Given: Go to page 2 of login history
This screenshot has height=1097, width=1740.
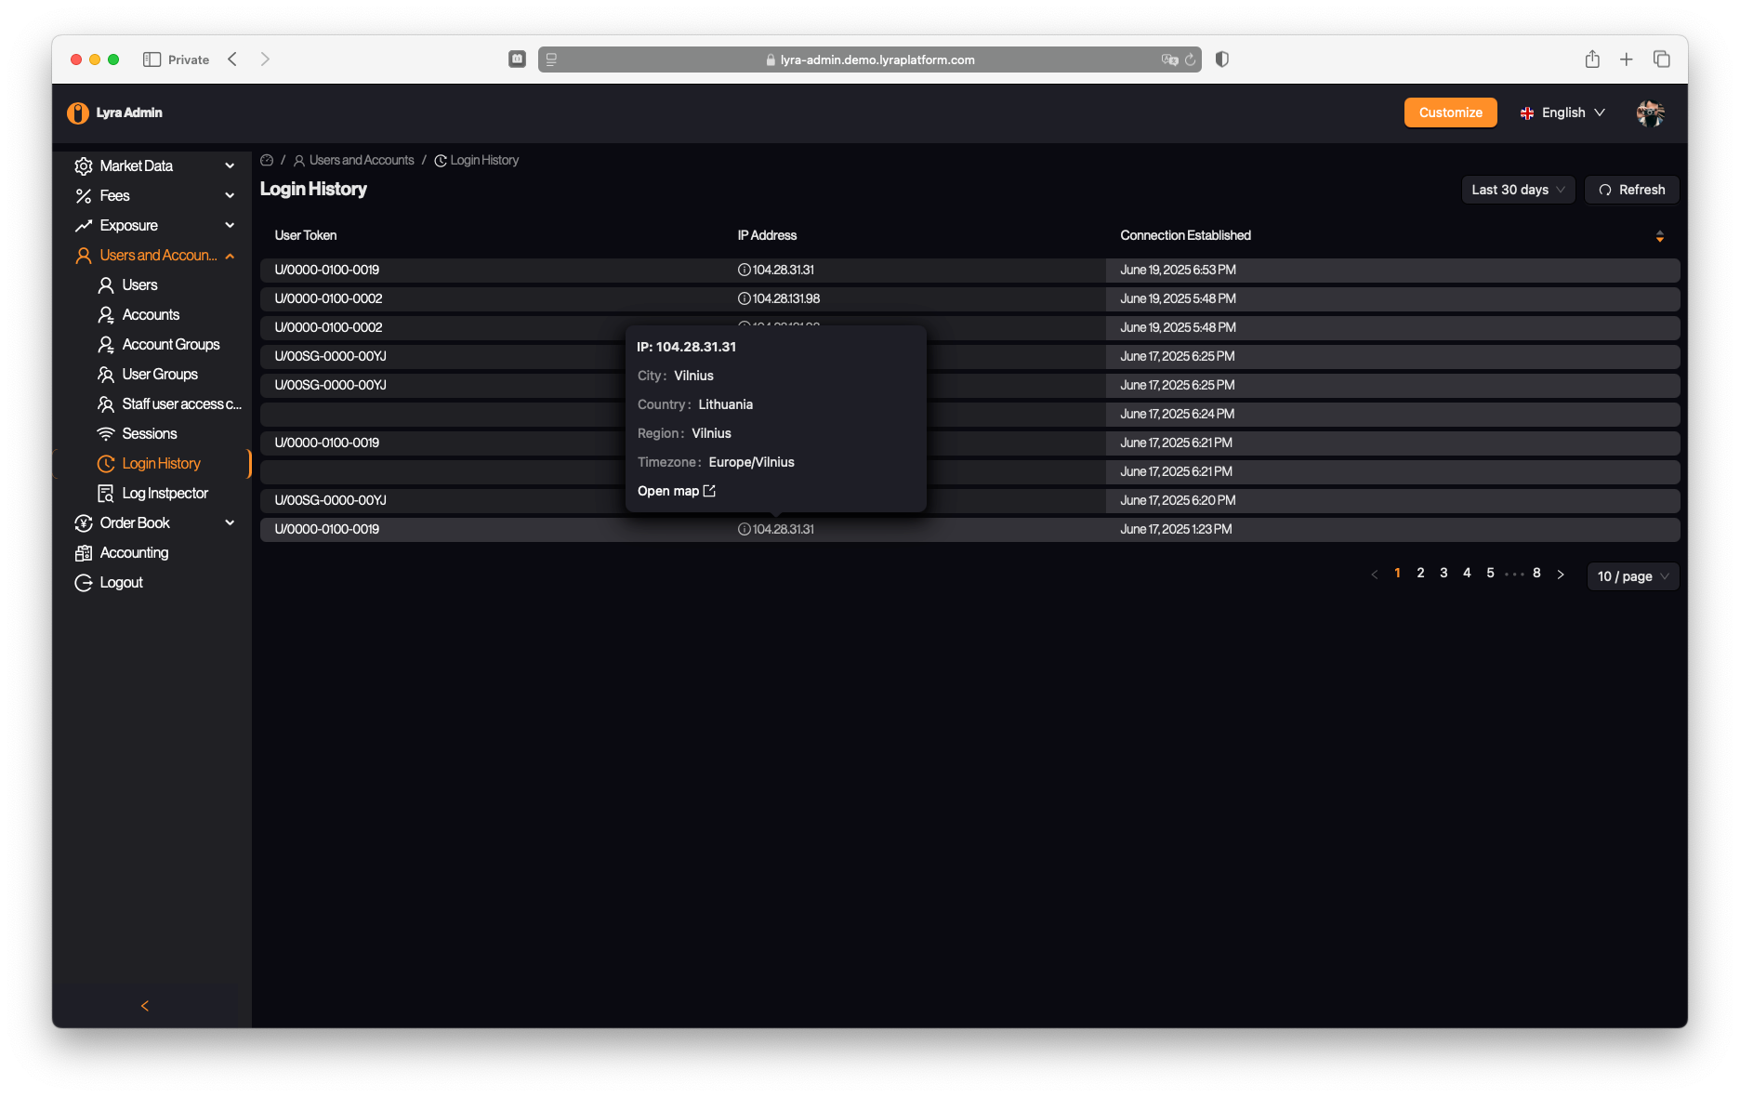Looking at the screenshot, I should pyautogui.click(x=1420, y=573).
